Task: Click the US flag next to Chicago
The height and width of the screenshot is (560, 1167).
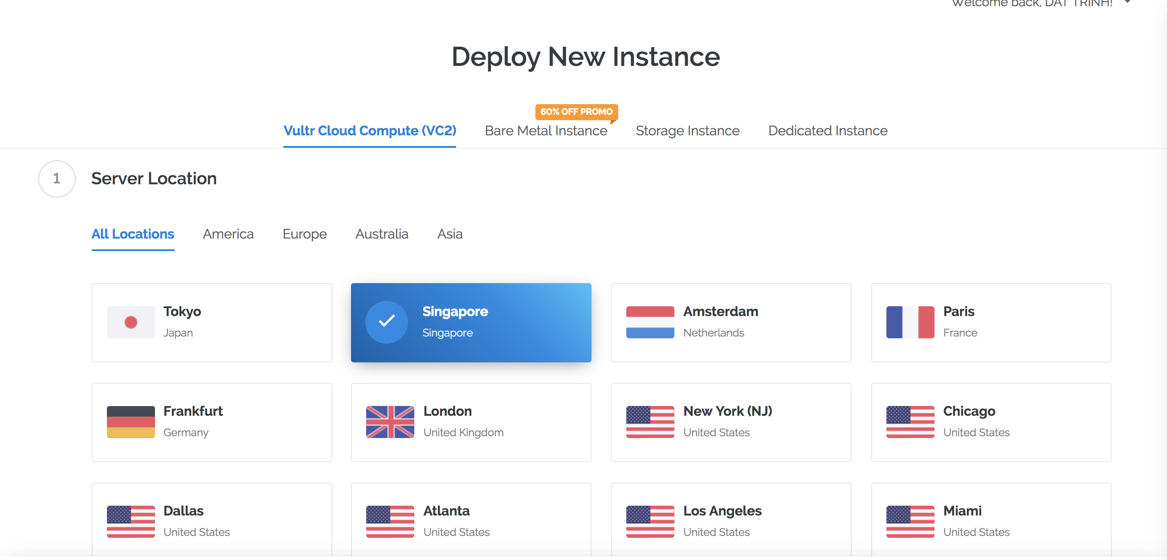Action: coord(910,422)
